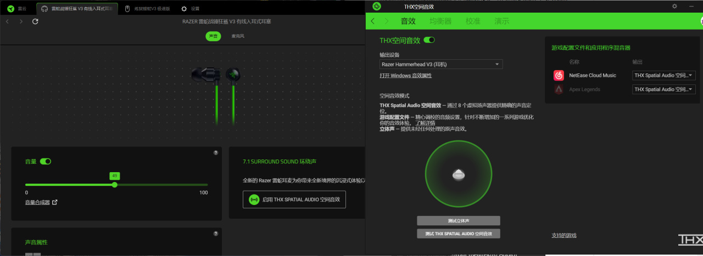The height and width of the screenshot is (256, 703).
Task: Go forward in the THX window
Action: [387, 21]
